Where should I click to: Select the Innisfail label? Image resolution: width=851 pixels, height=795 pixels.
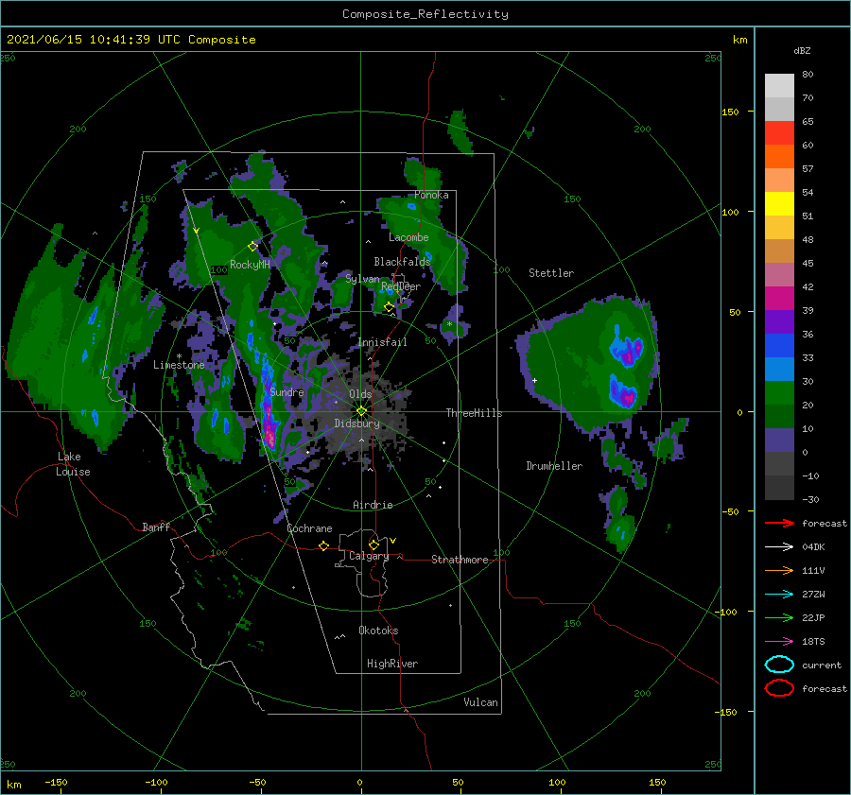pyautogui.click(x=382, y=342)
